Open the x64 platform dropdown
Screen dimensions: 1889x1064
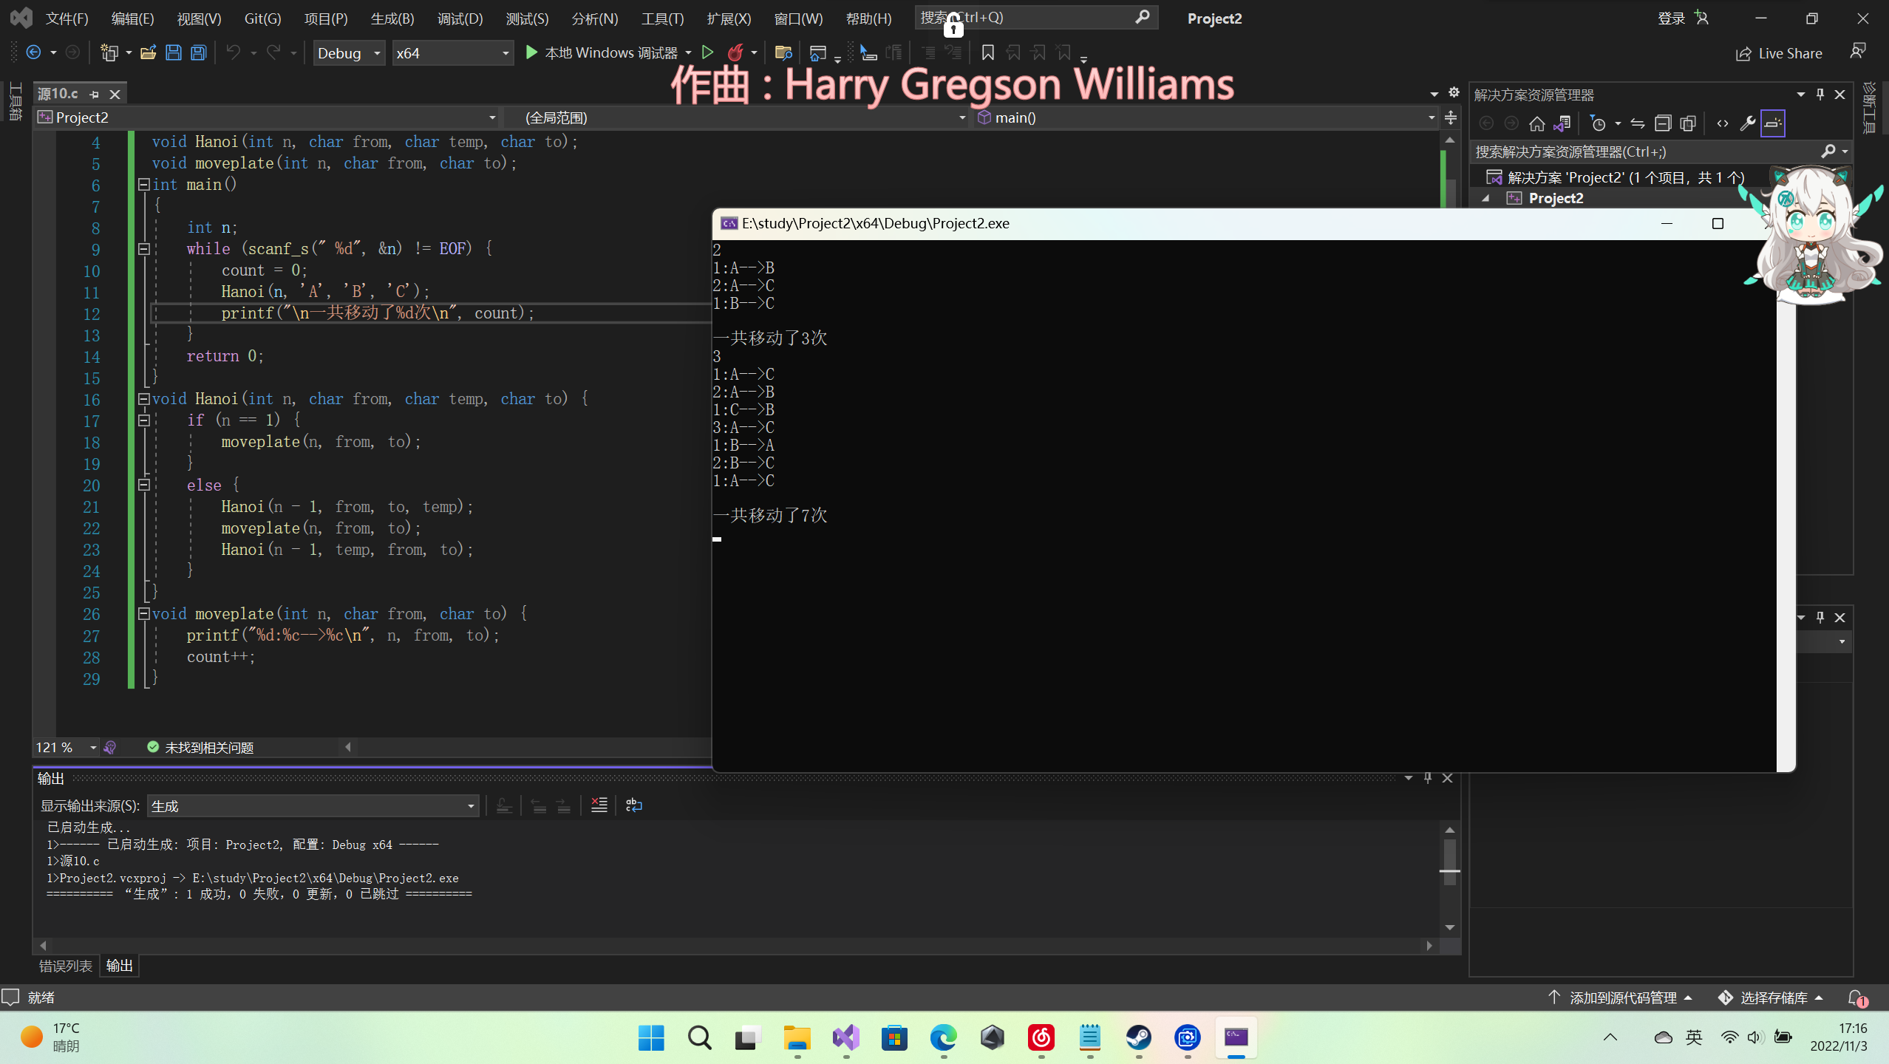point(452,53)
